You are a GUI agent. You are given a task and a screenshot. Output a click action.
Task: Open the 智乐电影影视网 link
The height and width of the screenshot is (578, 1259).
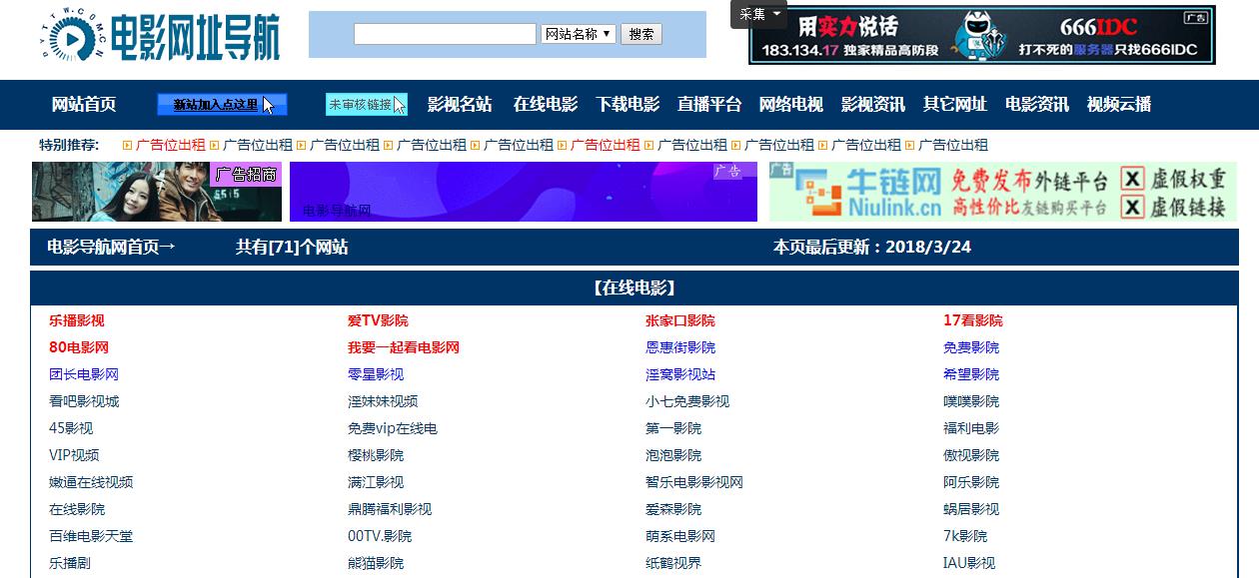point(694,482)
